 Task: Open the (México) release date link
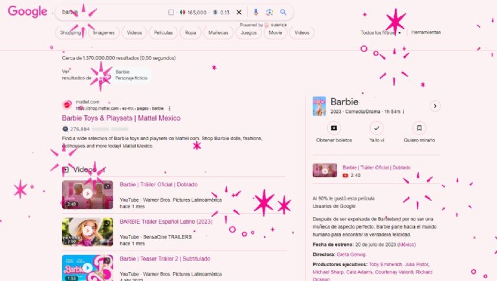click(407, 245)
